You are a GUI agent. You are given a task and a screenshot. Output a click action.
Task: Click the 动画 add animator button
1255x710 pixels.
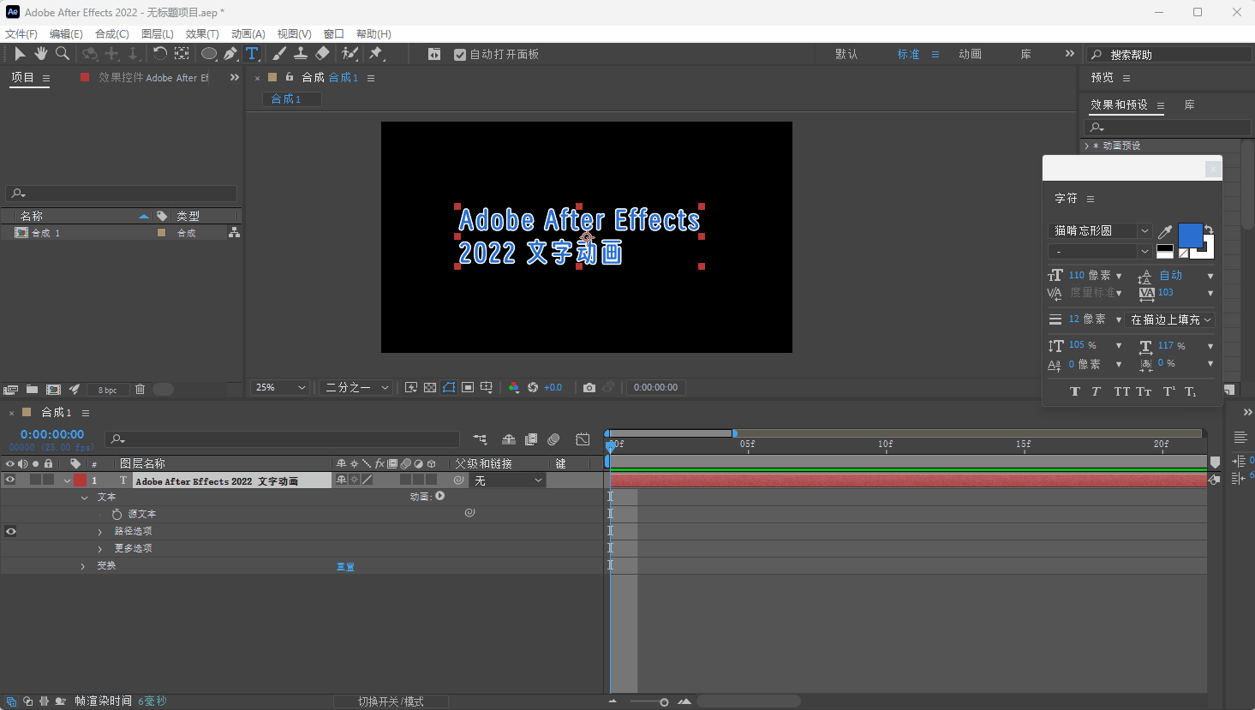tap(440, 497)
